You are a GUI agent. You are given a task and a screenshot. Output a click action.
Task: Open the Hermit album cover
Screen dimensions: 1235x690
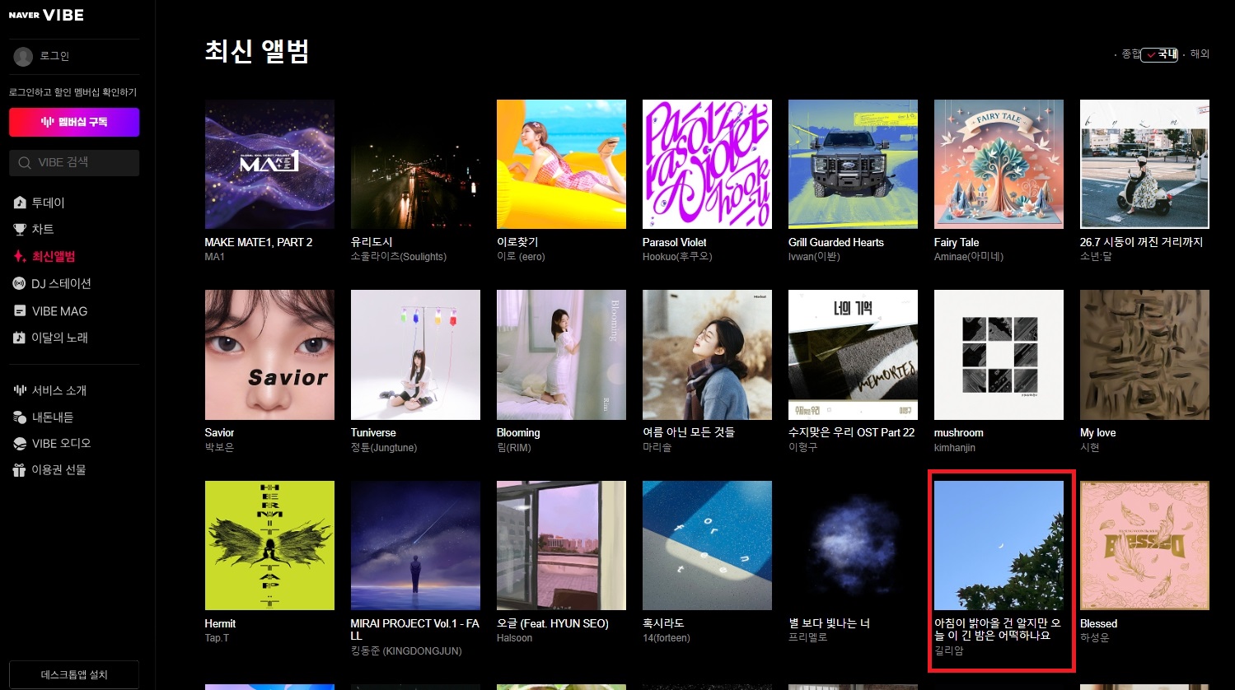pos(269,545)
